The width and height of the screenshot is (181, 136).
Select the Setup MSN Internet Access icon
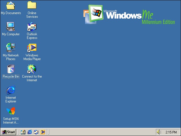coord(11,111)
